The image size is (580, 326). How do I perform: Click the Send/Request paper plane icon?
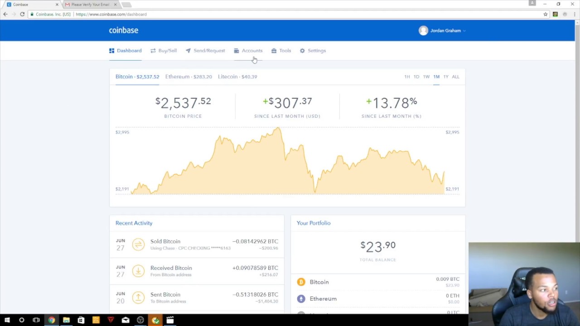pos(188,51)
